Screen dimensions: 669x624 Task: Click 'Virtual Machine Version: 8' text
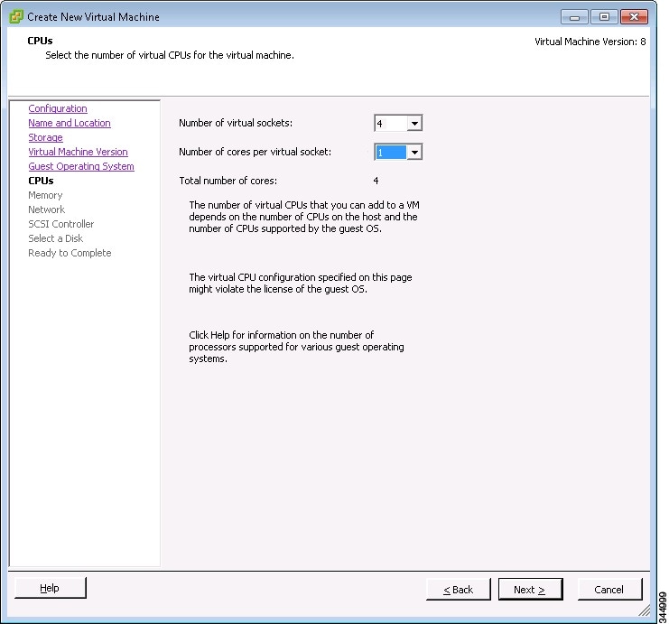590,42
